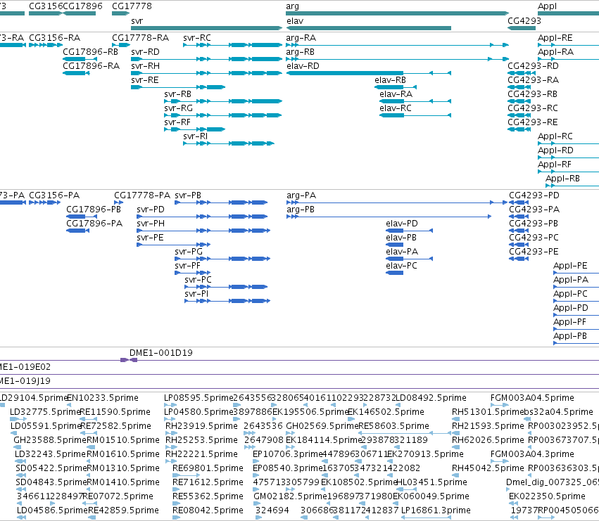Select transcript Appl-RB
Image resolution: width=599 pixels, height=521 pixels.
pos(572,186)
